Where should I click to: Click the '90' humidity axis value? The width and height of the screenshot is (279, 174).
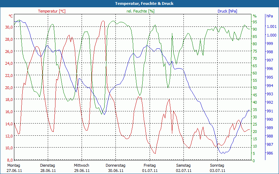255,29
